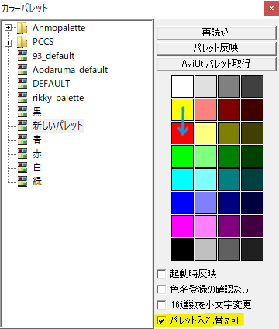Pick the medium purple swatch
Viewport: 279px width, 329px height.
click(229, 226)
